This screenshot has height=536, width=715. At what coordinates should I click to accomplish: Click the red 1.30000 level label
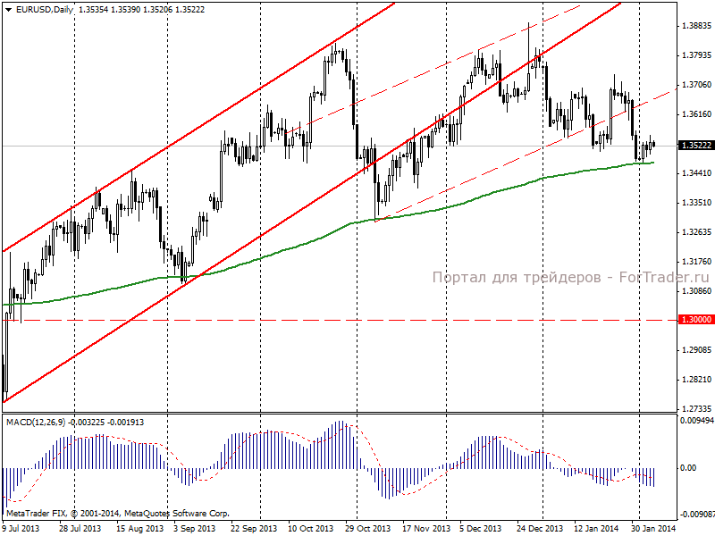696,320
